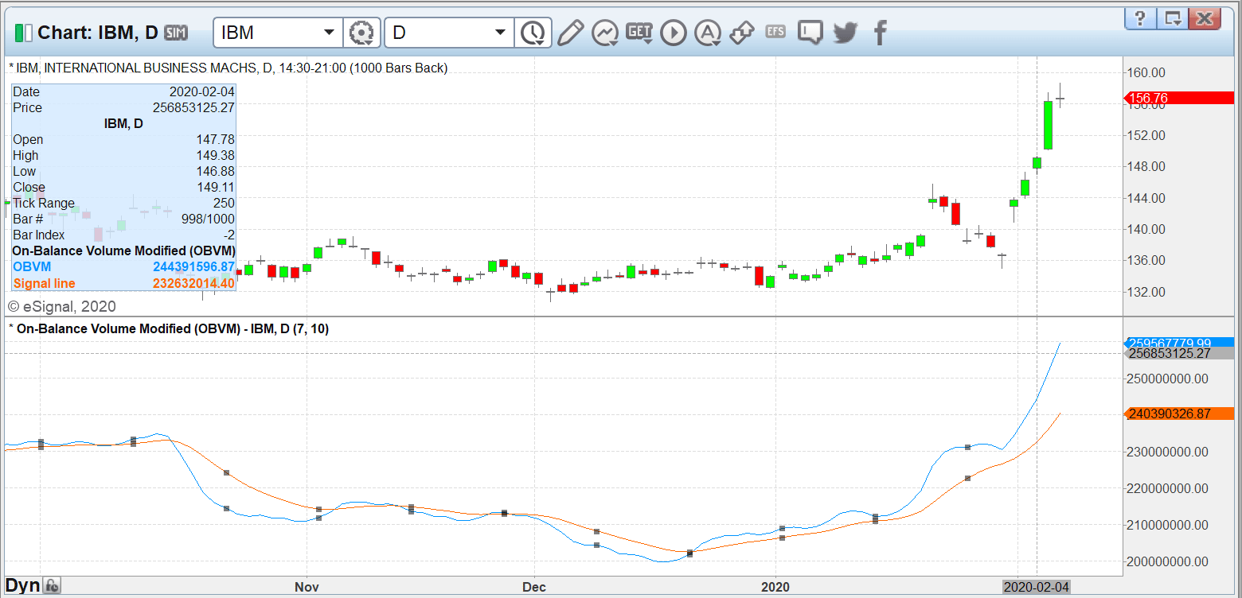The height and width of the screenshot is (598, 1242).
Task: Open the chat message bubble icon
Action: click(810, 33)
